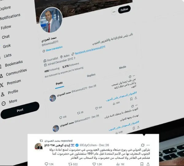Click the Communities people icon
The width and height of the screenshot is (184, 166).
click(2, 76)
